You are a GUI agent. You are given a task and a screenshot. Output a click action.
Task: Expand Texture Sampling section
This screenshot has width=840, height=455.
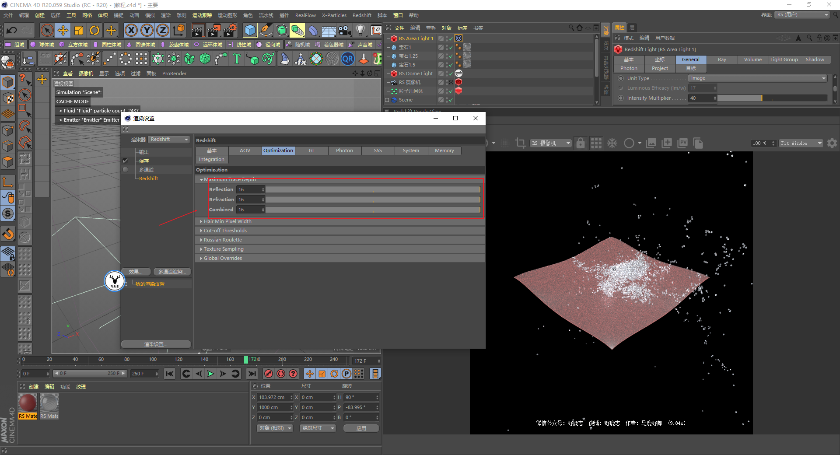coord(201,249)
